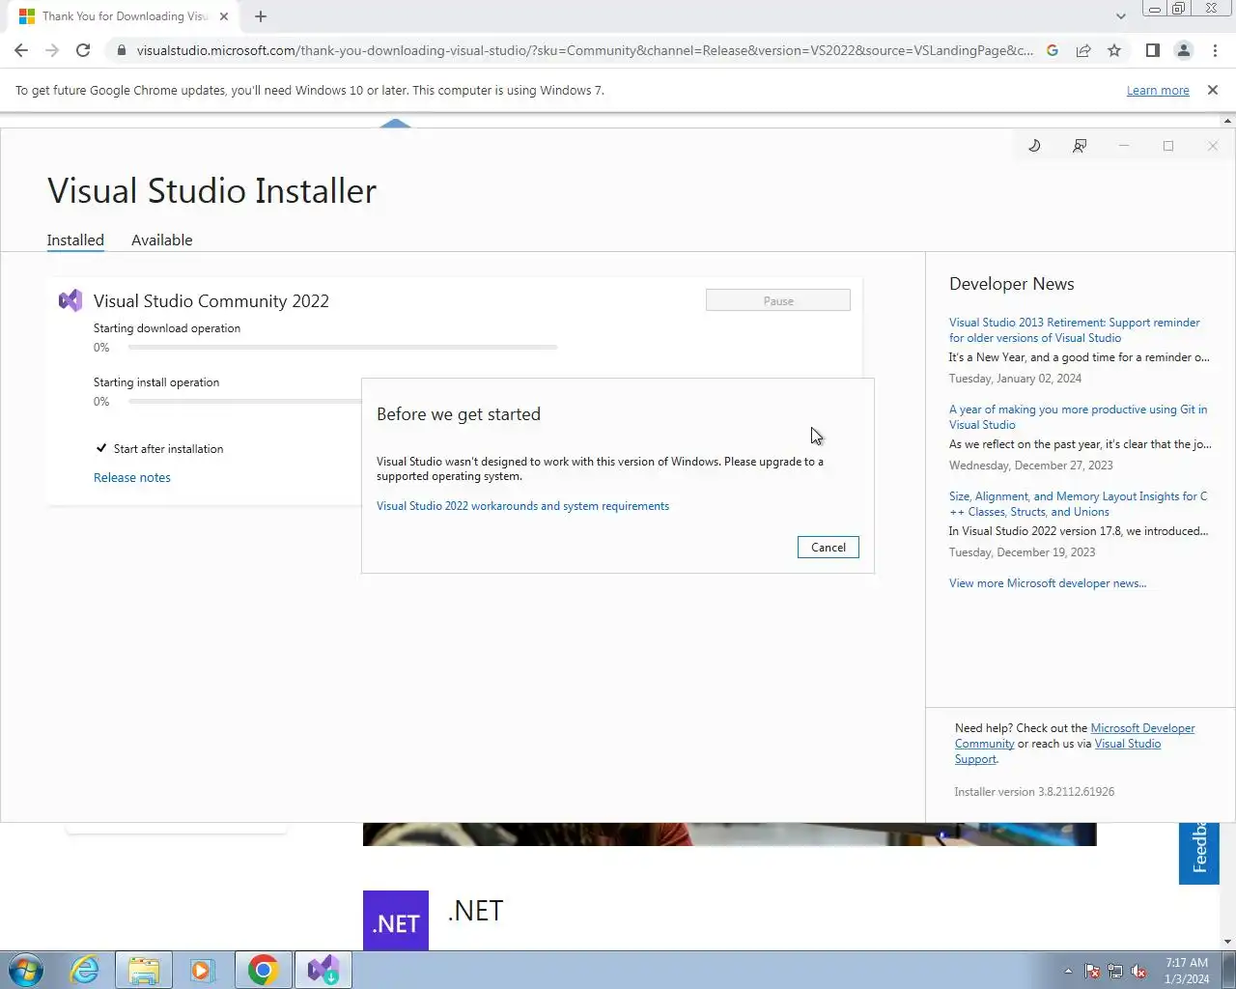Viewport: 1236px width, 989px height.
Task: Click the page scrollbar up arrow
Action: (x=1228, y=121)
